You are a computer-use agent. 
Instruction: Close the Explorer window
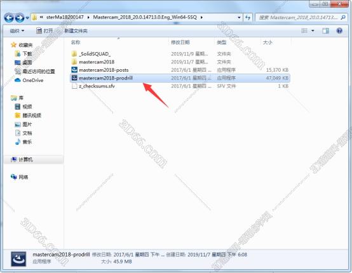click(x=340, y=4)
